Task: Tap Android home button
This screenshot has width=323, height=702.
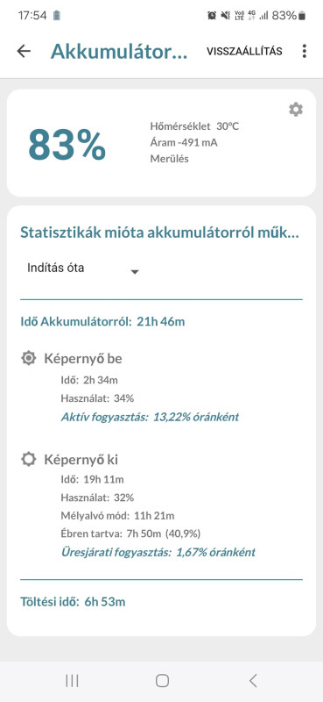Action: (162, 681)
